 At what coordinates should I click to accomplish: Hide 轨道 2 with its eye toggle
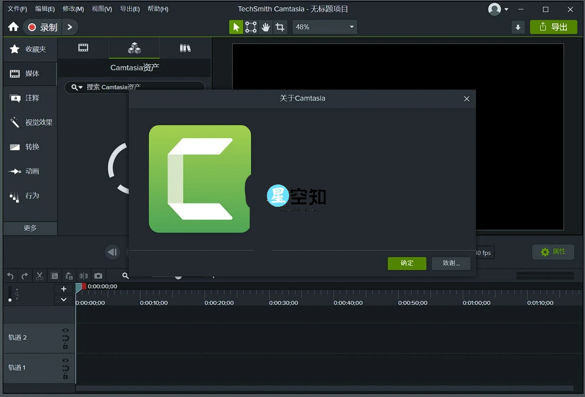(65, 330)
